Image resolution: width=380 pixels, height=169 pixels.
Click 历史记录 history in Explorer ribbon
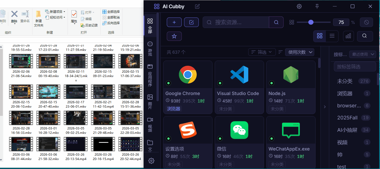coord(89,25)
